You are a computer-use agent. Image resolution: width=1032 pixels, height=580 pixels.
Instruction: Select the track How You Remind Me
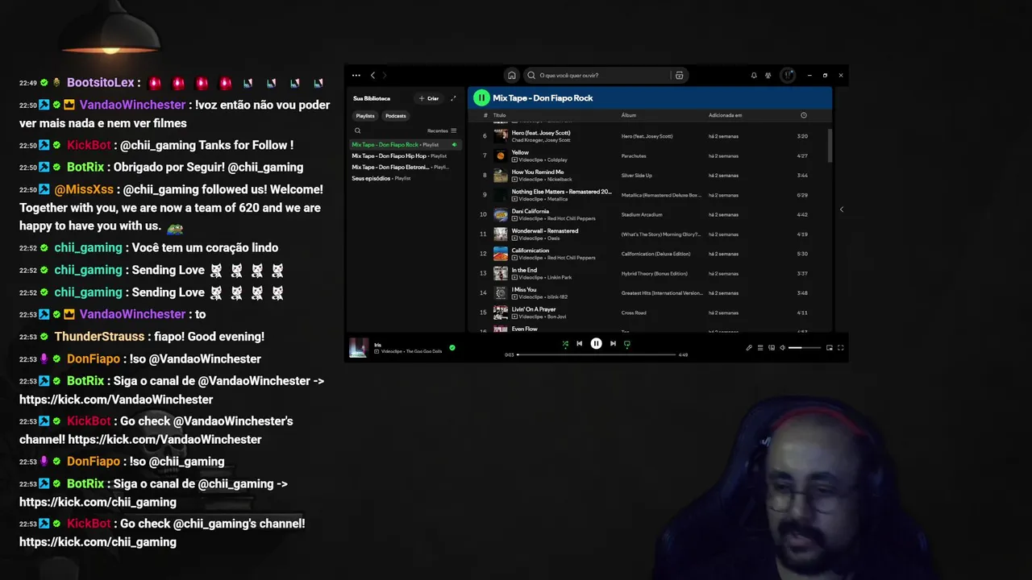tap(538, 172)
